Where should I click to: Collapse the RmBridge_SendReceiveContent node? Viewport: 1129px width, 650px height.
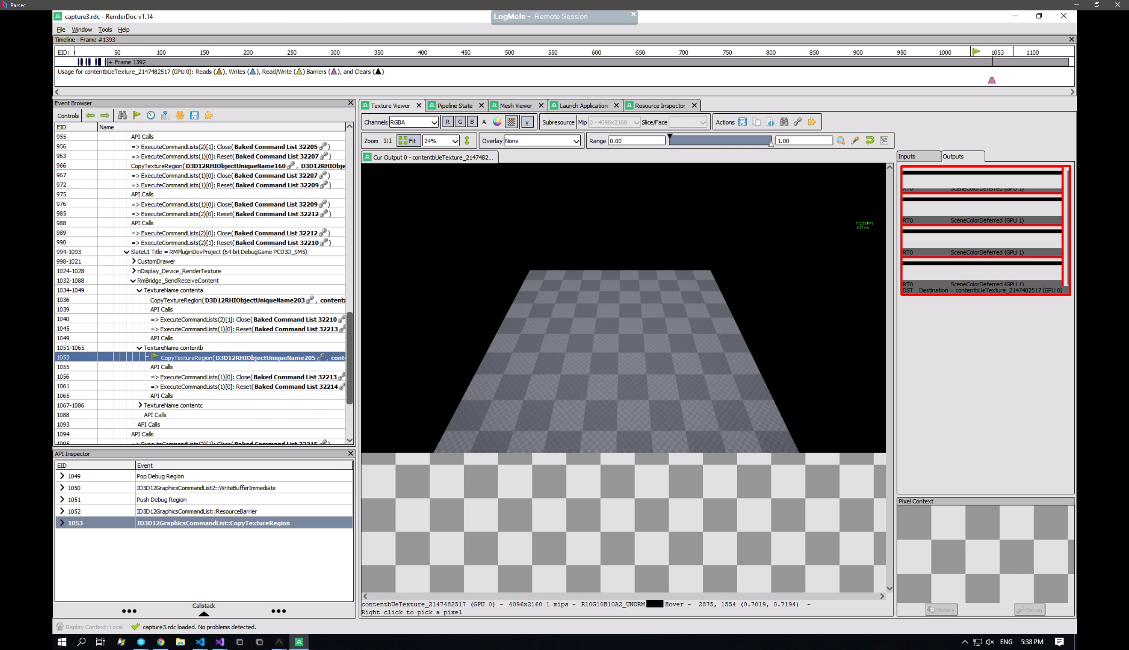pyautogui.click(x=133, y=280)
